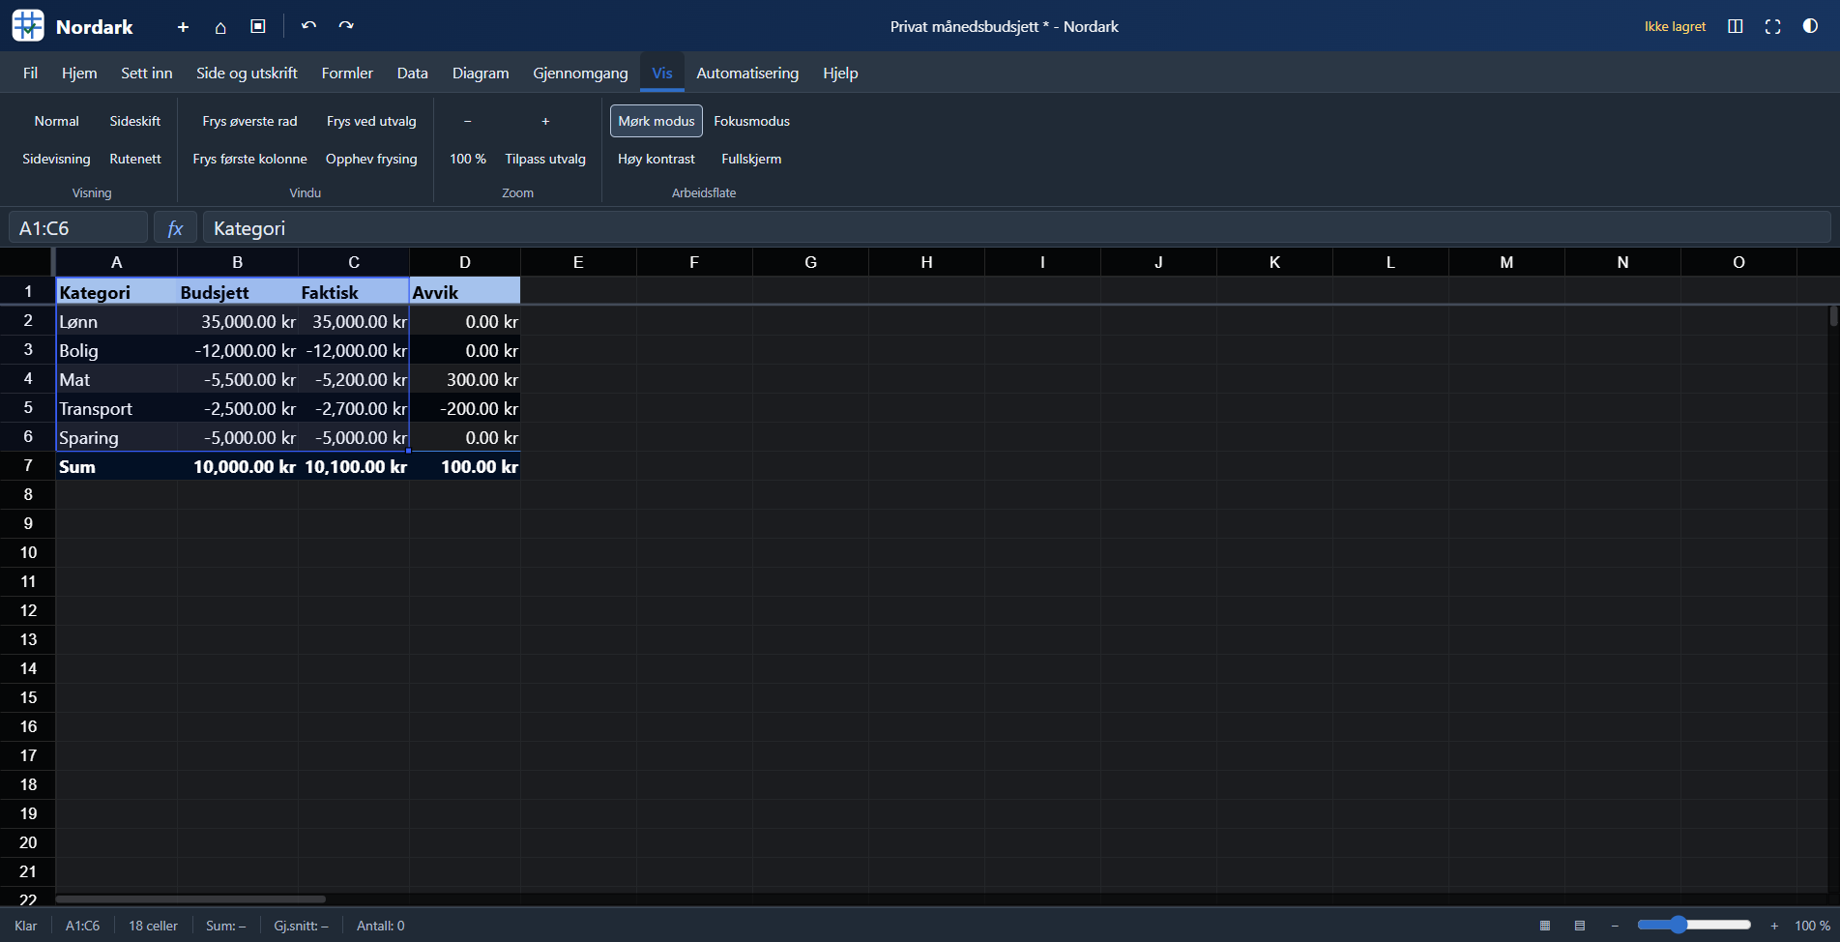The width and height of the screenshot is (1840, 942).
Task: Click Frys ved utvalg
Action: (x=371, y=121)
